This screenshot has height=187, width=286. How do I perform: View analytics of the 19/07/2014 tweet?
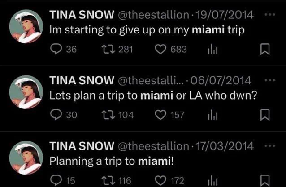[212, 50]
